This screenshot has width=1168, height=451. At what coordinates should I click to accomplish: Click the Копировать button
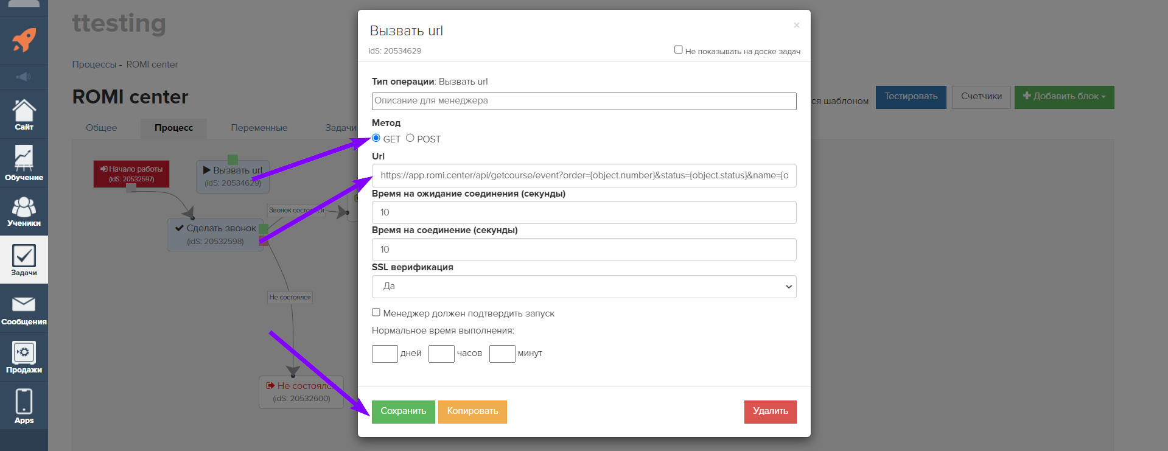[x=472, y=411]
